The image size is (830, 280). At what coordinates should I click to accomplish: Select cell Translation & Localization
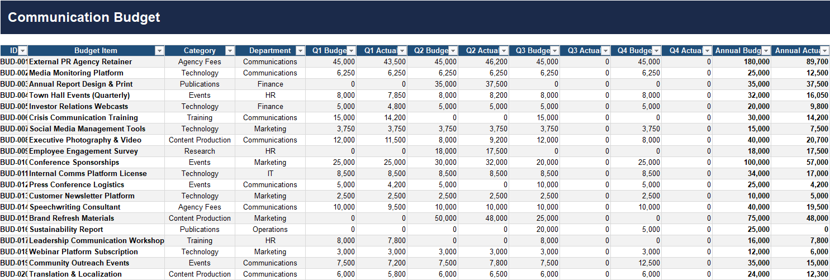pos(96,274)
